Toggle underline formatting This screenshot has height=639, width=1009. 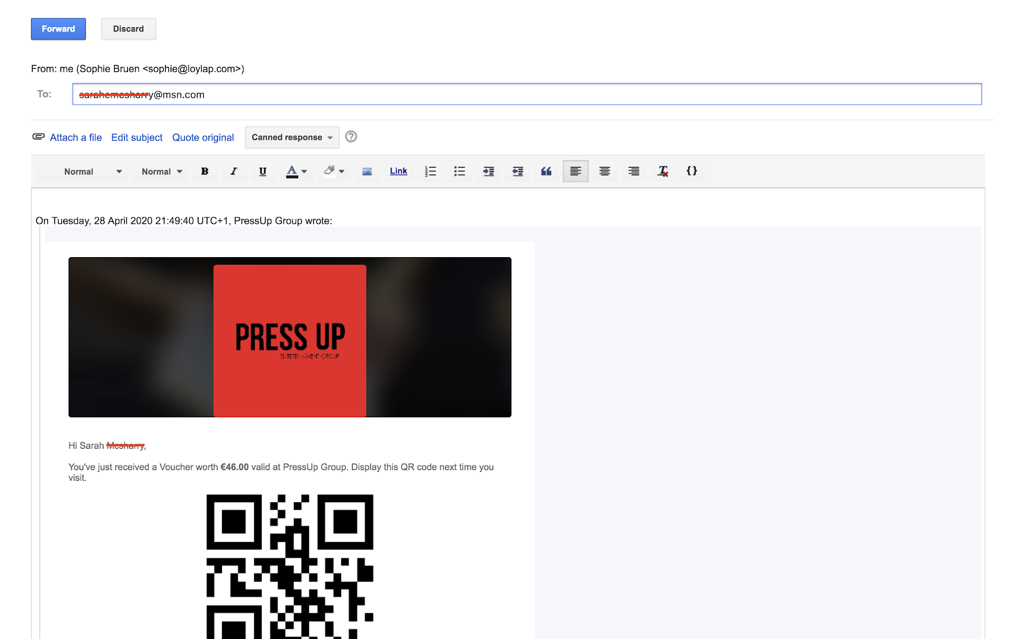[263, 171]
